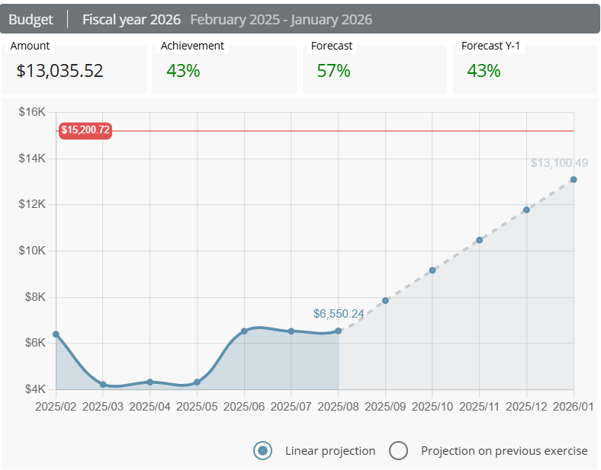Open the Achievement 43% card
The image size is (601, 470).
tap(223, 71)
